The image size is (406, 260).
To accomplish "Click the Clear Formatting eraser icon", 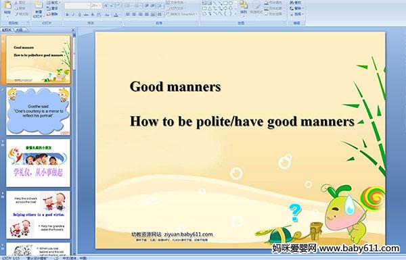I will click(x=118, y=5).
